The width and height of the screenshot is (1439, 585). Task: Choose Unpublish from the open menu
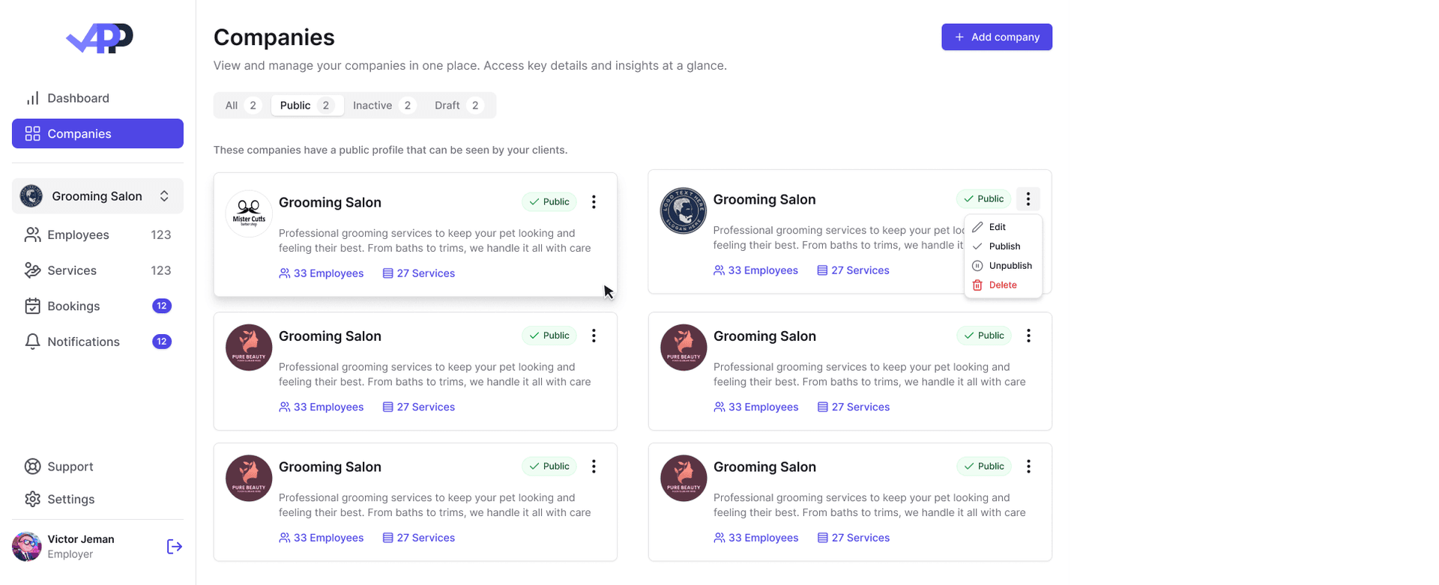click(1009, 265)
